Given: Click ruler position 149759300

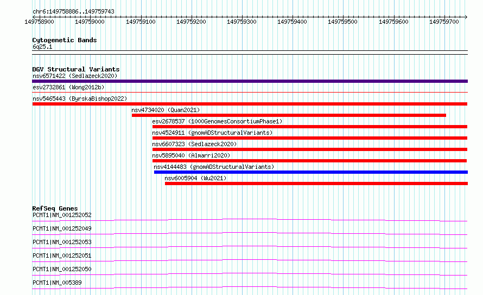Looking at the screenshot, I should 242,22.
